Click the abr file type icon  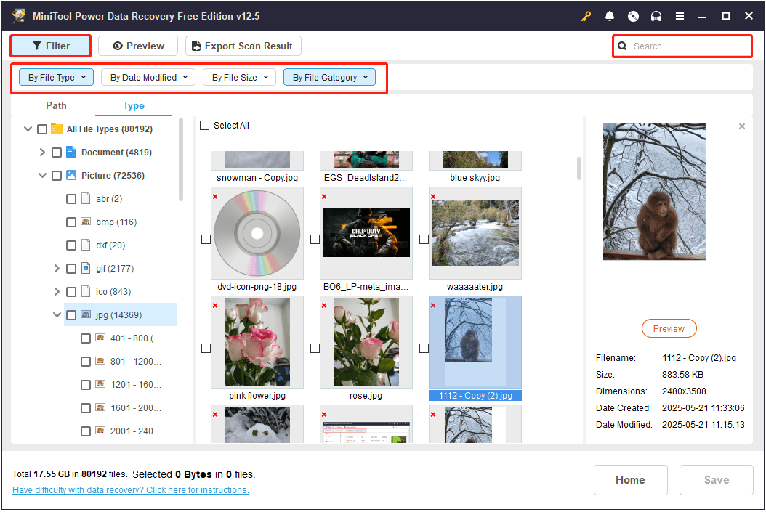[86, 199]
